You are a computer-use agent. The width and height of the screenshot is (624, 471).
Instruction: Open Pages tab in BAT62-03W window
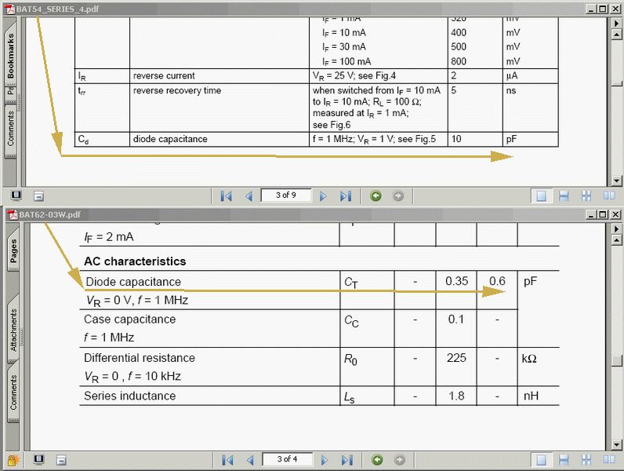tap(13, 250)
